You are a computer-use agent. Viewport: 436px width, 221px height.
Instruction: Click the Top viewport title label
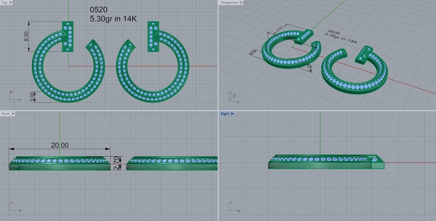click(5, 3)
